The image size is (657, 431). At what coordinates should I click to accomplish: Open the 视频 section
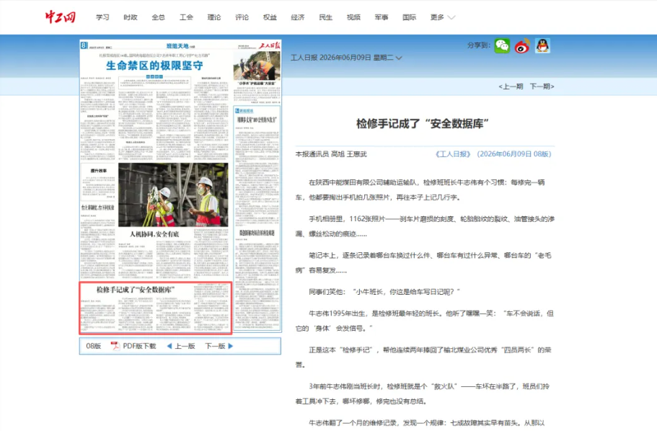(x=353, y=17)
